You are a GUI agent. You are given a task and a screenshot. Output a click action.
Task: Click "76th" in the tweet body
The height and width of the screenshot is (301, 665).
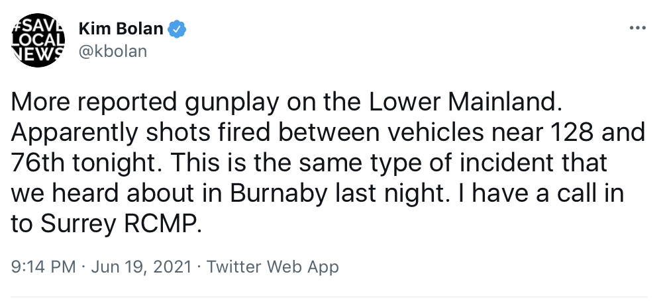point(37,164)
